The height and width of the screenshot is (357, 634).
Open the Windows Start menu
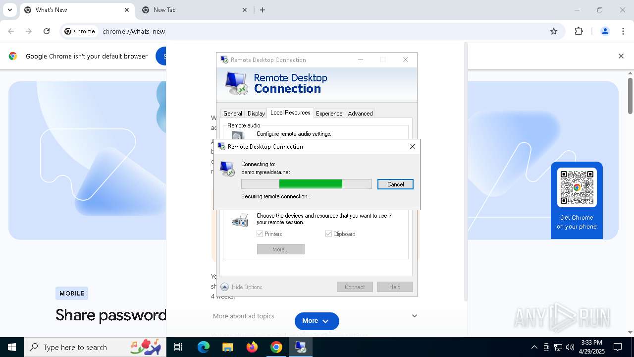click(x=12, y=347)
